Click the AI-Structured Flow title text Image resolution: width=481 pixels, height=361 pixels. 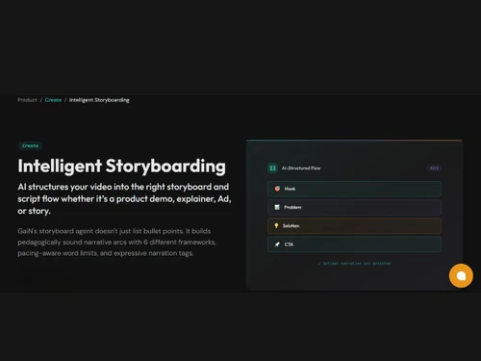click(x=301, y=168)
